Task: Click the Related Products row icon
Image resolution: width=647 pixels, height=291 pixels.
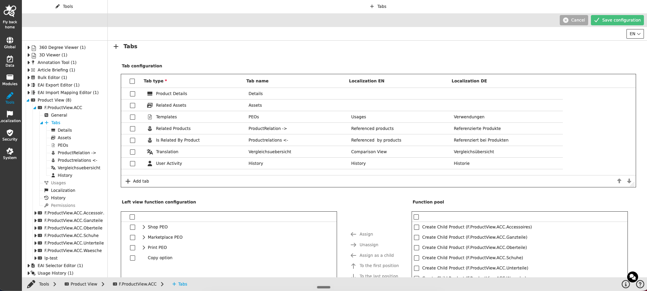Action: coord(150,129)
